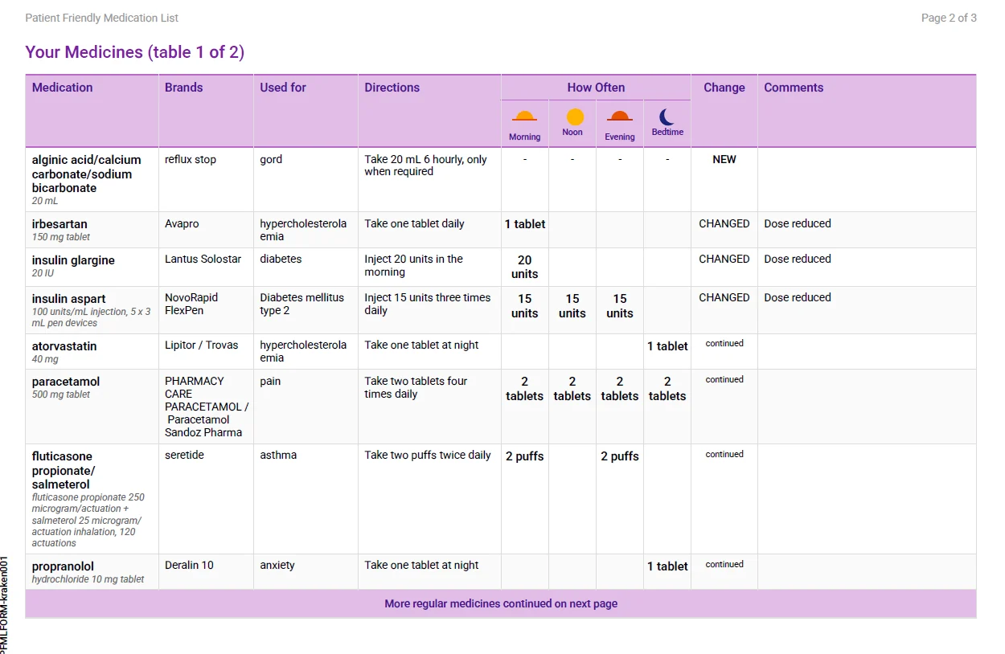Click the Patient Friendly Medication List header text
The height and width of the screenshot is (654, 1005).
click(x=102, y=18)
